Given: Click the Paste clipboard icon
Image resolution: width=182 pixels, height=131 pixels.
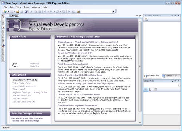Looking at the screenshot, I should [40, 12].
